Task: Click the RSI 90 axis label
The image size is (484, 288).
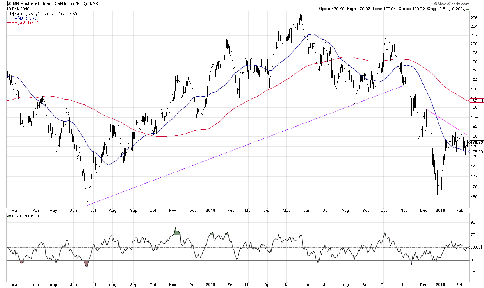Action: pyautogui.click(x=473, y=222)
